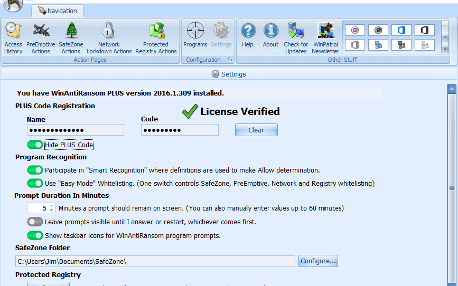Enable leave prompts visible until answered
This screenshot has width=458, height=286.
[x=35, y=222]
